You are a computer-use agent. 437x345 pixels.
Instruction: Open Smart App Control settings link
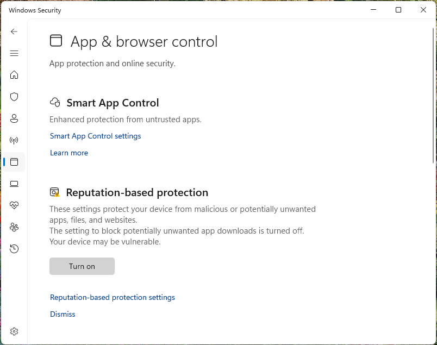tap(95, 136)
